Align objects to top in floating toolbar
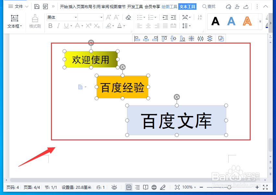Viewport: 276px width, 195px height. click(164, 39)
